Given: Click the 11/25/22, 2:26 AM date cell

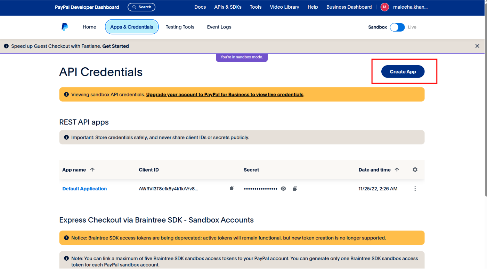Looking at the screenshot, I should (x=378, y=189).
